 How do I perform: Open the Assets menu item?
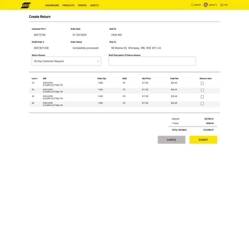(x=94, y=5)
